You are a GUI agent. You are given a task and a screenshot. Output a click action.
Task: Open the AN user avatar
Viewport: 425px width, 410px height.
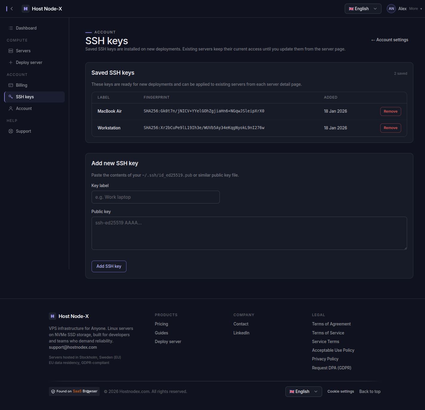391,9
